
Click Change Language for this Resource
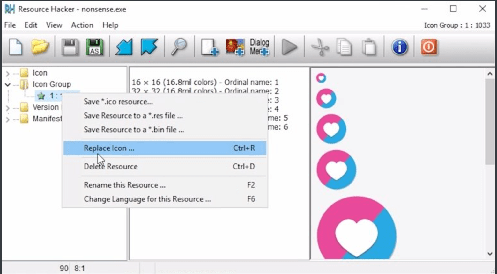[147, 199]
